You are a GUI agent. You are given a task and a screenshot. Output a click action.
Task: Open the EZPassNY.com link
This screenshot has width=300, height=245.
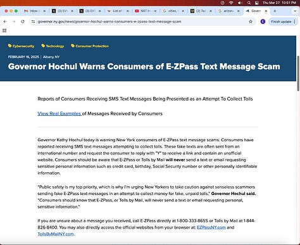pos(211,227)
